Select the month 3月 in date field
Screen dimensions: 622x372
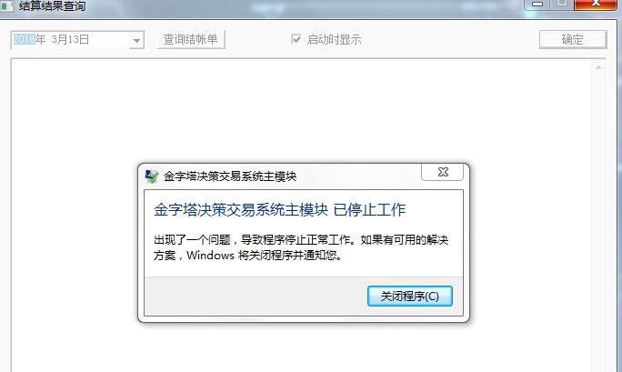tap(59, 39)
